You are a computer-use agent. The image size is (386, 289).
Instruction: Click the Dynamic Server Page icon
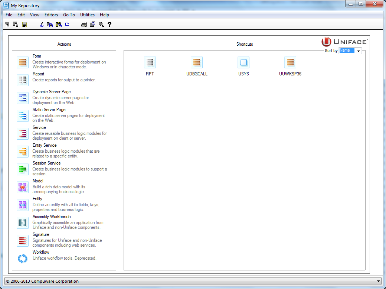tap(23, 98)
